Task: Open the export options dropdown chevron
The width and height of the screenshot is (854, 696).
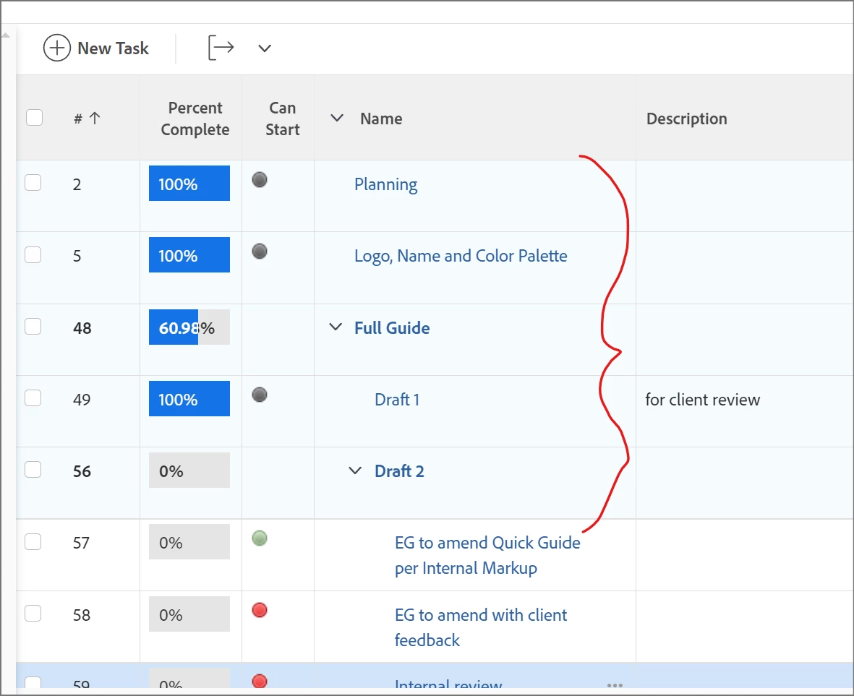Action: [x=265, y=48]
